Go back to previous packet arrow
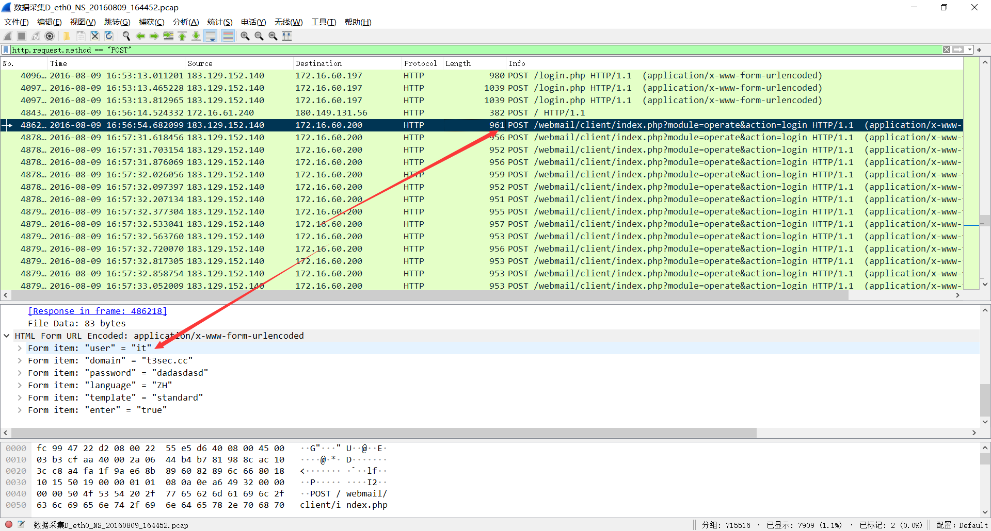 tap(140, 36)
